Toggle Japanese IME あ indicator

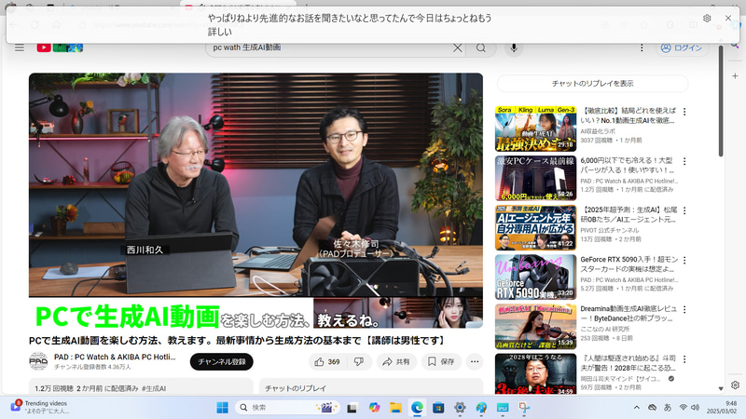point(668,408)
